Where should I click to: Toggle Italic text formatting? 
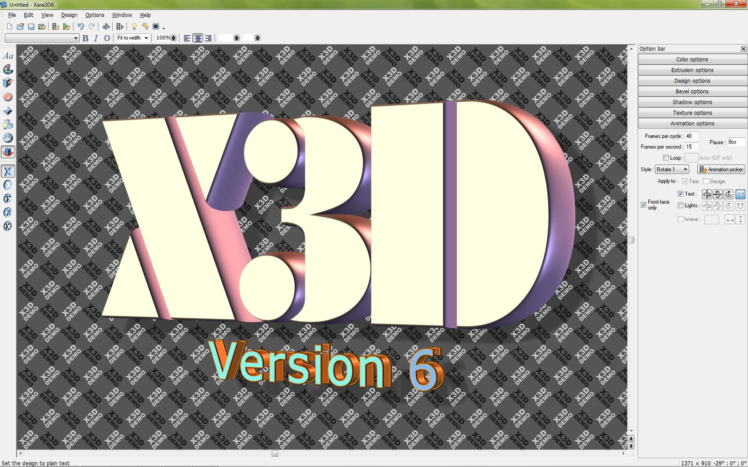(x=96, y=38)
